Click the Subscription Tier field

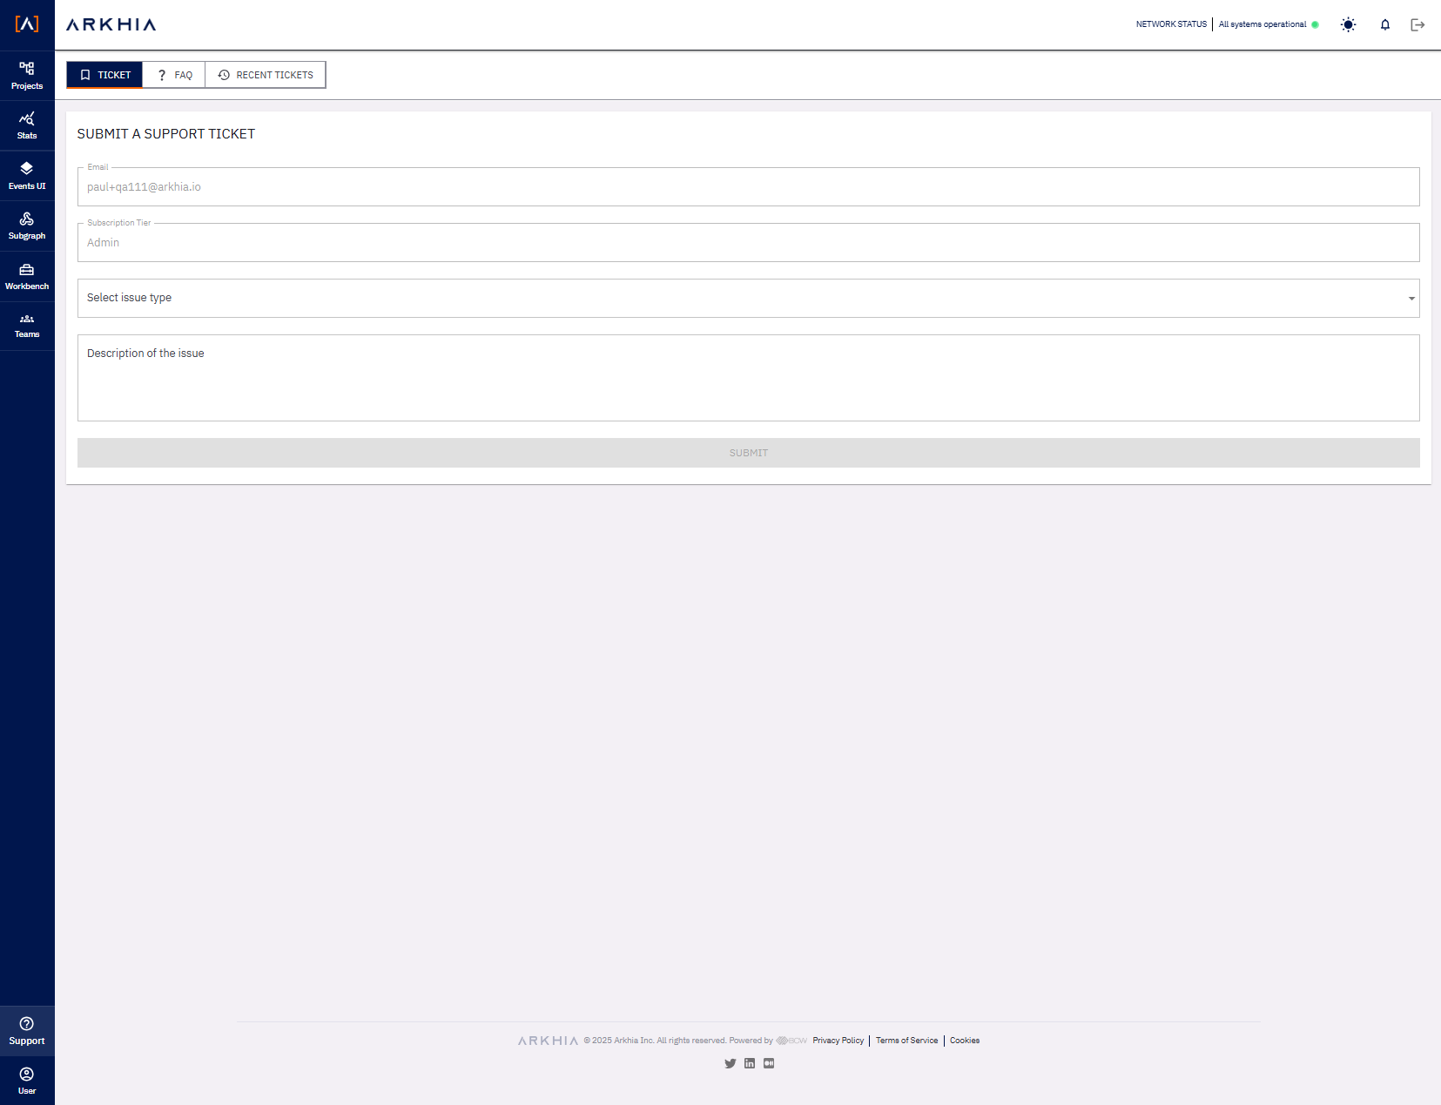(x=749, y=242)
